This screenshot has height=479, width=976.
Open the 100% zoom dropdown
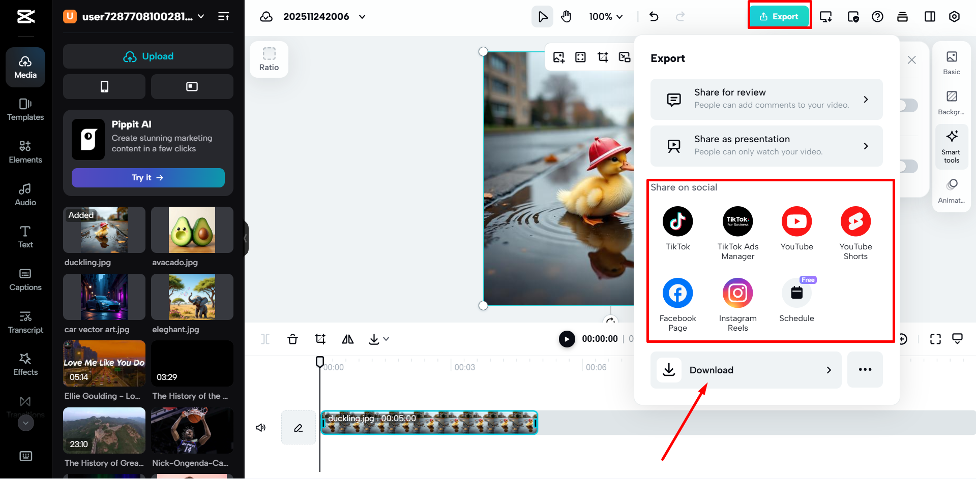[x=606, y=17]
